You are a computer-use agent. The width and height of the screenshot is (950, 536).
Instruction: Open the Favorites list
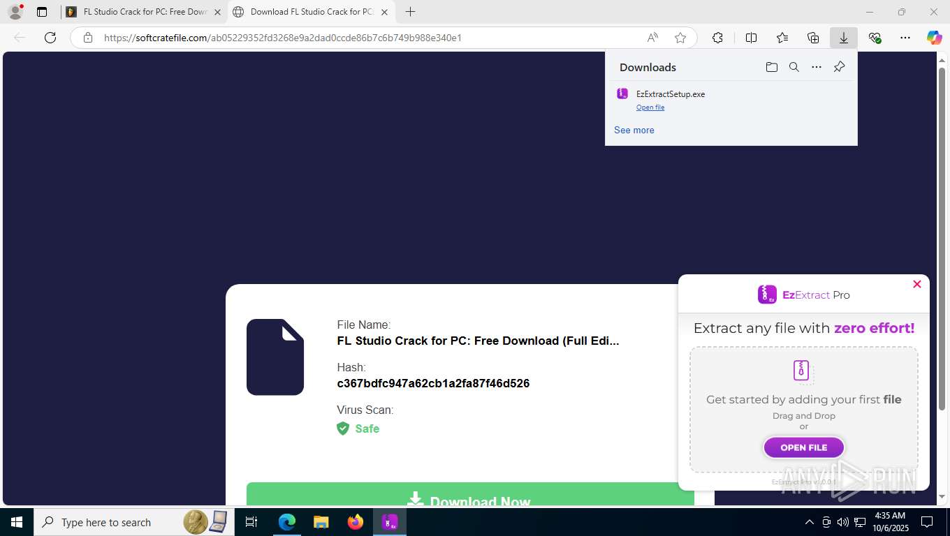coord(782,38)
